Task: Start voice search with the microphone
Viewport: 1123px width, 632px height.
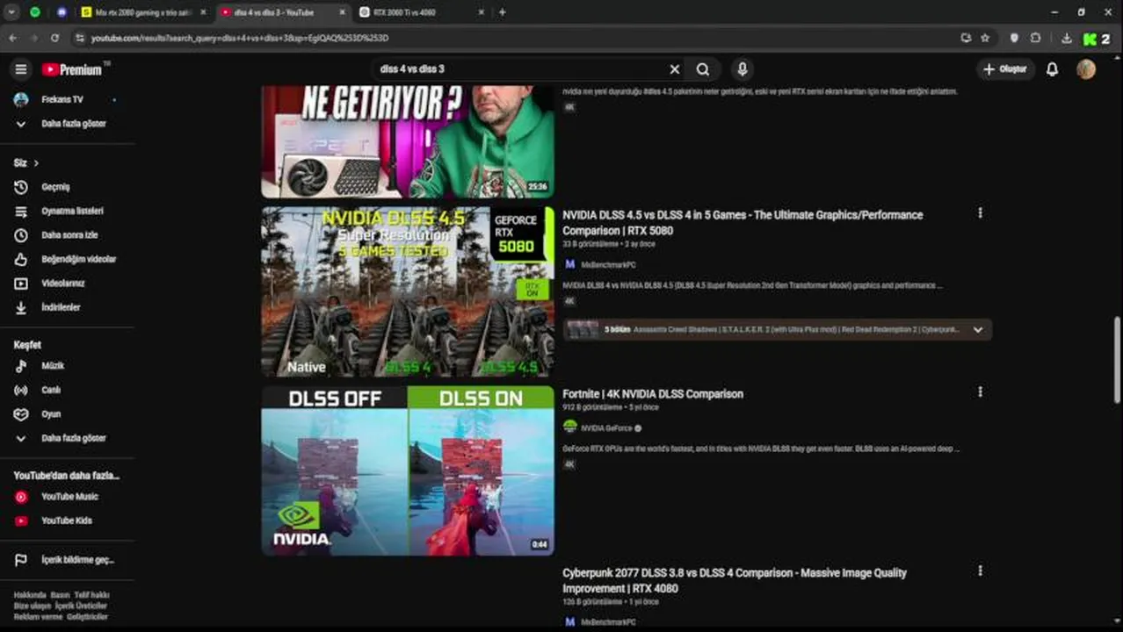Action: click(x=743, y=69)
